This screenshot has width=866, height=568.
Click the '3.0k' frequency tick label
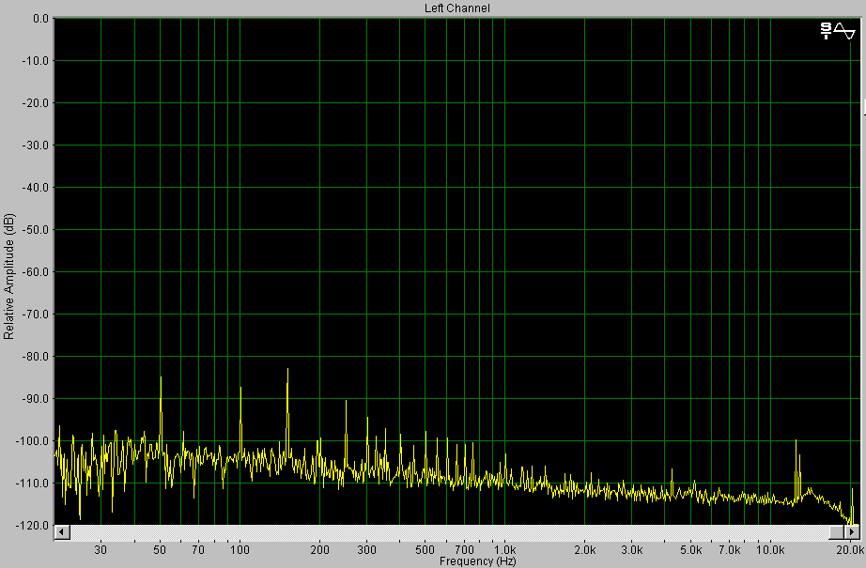[632, 550]
